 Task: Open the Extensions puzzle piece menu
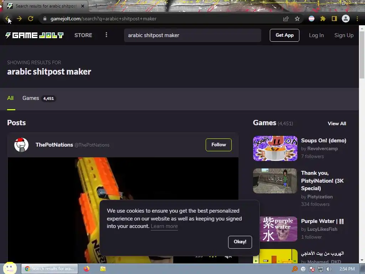(x=323, y=19)
